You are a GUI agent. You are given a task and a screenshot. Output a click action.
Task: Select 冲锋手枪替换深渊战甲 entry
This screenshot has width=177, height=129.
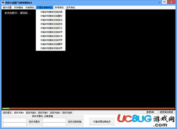point(51,48)
